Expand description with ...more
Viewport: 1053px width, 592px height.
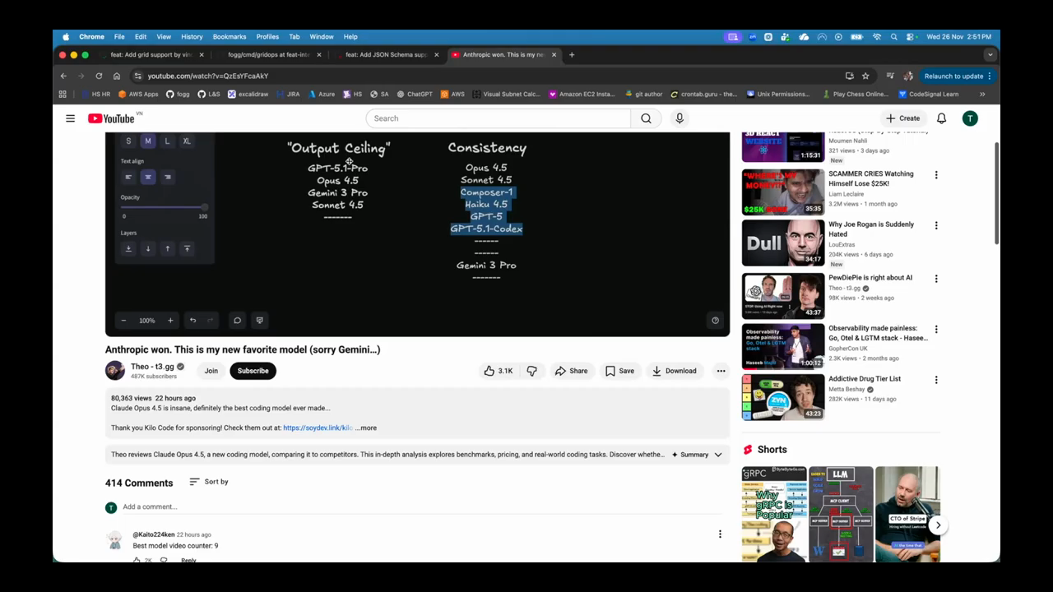367,428
